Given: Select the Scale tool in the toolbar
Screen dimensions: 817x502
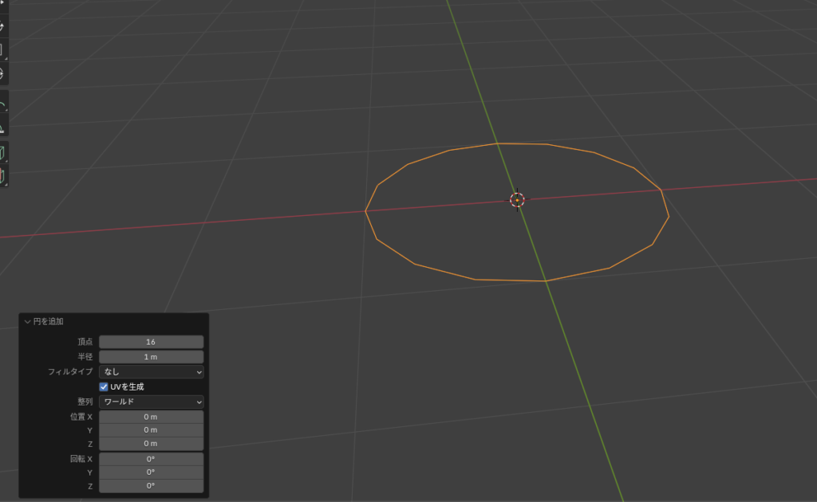Looking at the screenshot, I should click(2, 50).
